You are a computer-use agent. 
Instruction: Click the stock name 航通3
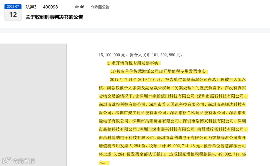[x=31, y=7]
